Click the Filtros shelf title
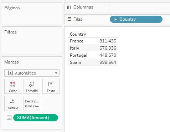170x132 pixels. tap(10, 32)
